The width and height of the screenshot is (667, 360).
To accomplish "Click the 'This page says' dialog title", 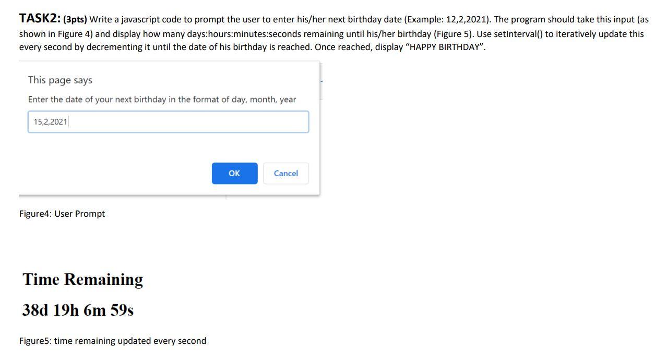I will (x=60, y=80).
